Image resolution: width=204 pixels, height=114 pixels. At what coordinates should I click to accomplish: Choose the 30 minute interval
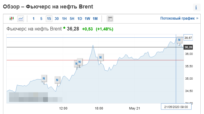(x=57, y=19)
